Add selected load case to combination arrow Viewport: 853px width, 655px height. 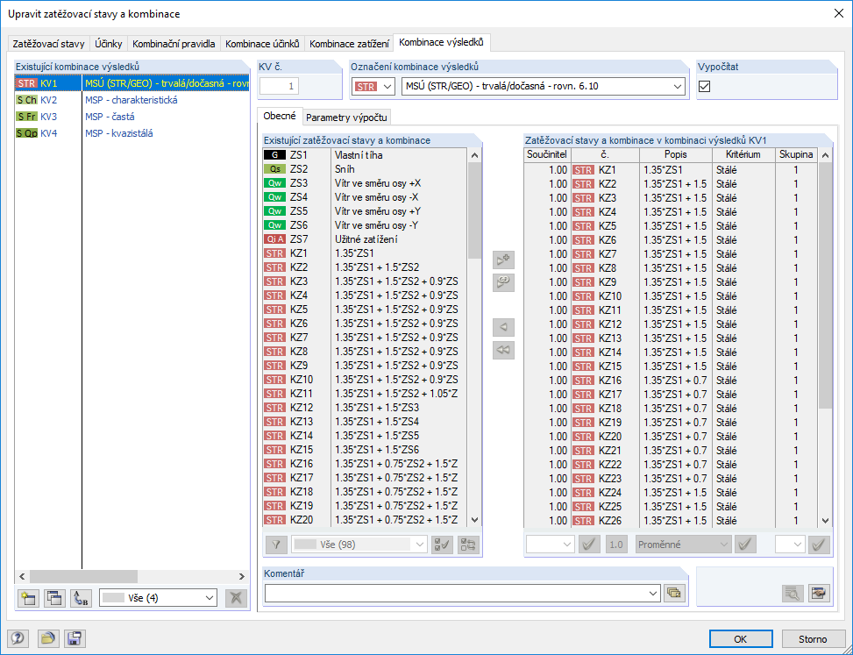(503, 260)
